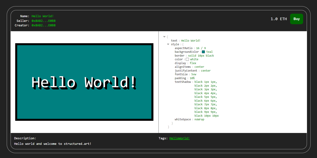This screenshot has width=317, height=158.
Task: Click the alignItems center row
Action: 189,67
